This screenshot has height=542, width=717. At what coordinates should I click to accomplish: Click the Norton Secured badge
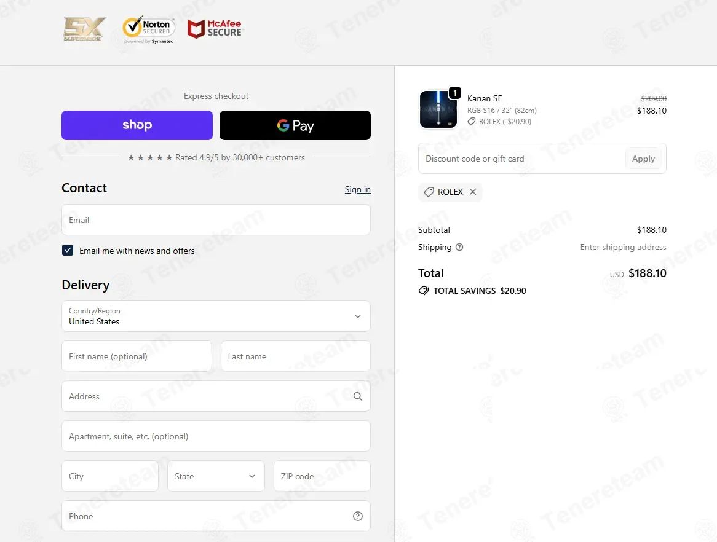(149, 29)
